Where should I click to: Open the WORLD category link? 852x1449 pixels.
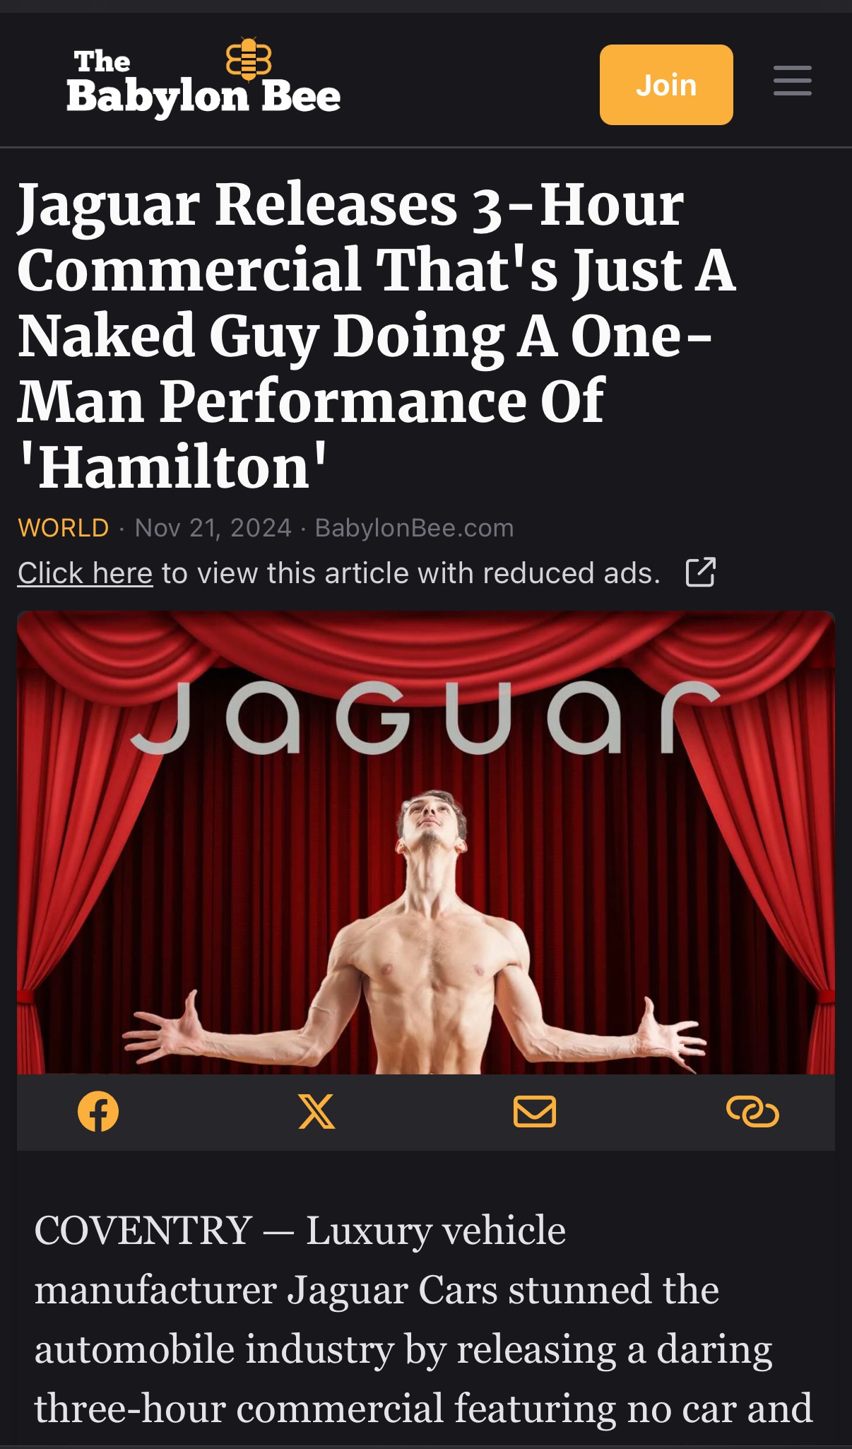(64, 528)
